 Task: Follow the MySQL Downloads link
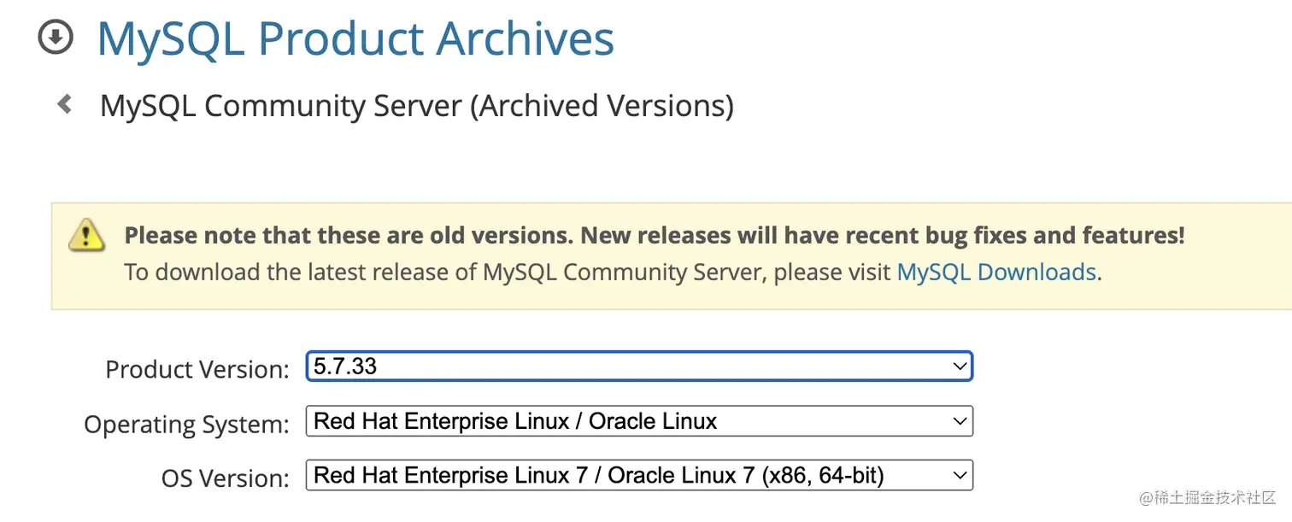[996, 273]
